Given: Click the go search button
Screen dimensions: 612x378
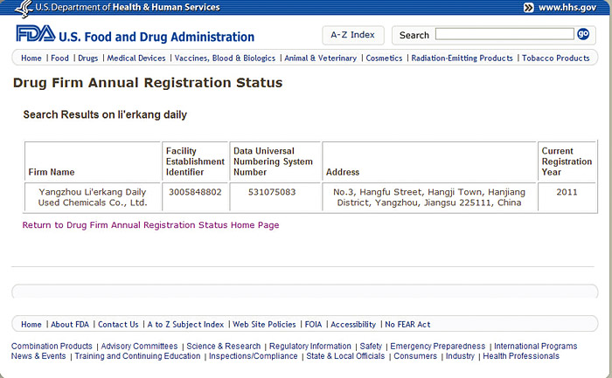Looking at the screenshot, I should pos(583,34).
